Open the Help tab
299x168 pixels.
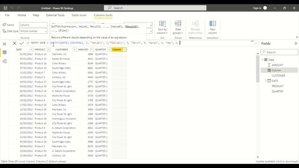coord(36,15)
